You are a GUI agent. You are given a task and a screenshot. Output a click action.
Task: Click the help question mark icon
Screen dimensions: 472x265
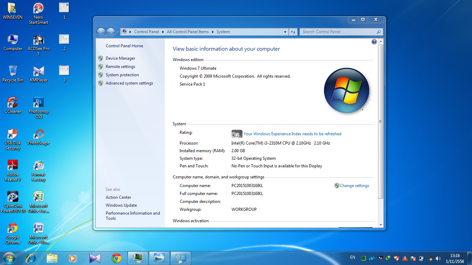[x=374, y=42]
